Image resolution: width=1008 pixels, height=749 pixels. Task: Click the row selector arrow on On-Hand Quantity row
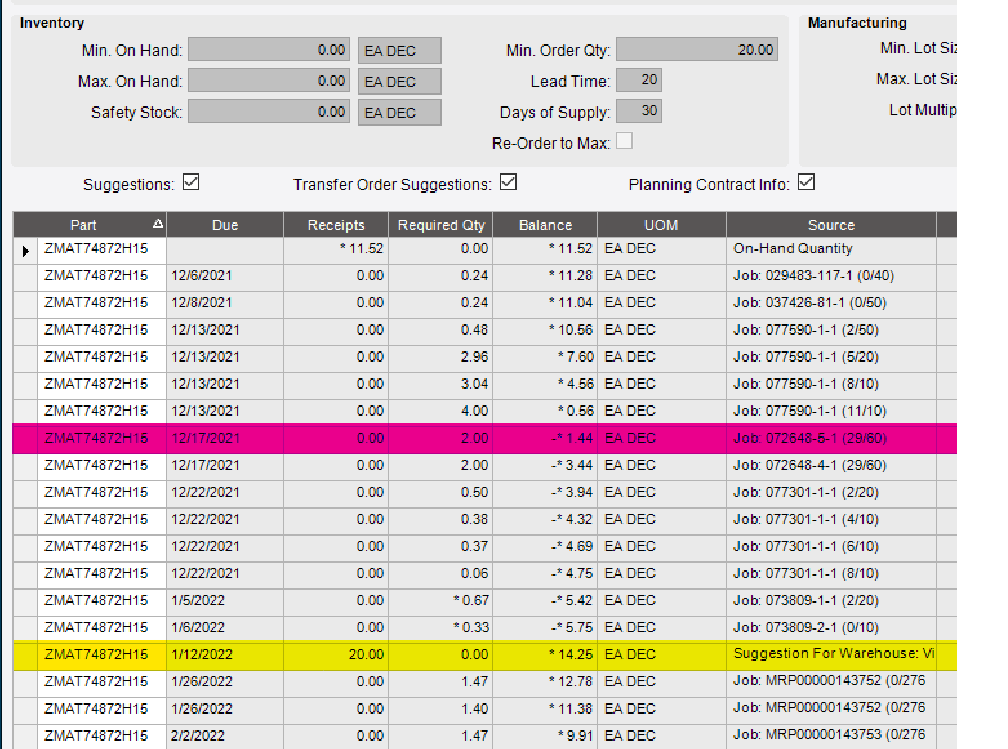(x=25, y=251)
